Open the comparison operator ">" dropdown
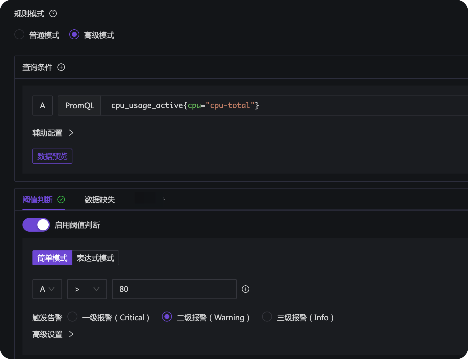The height and width of the screenshot is (359, 468). (x=87, y=289)
